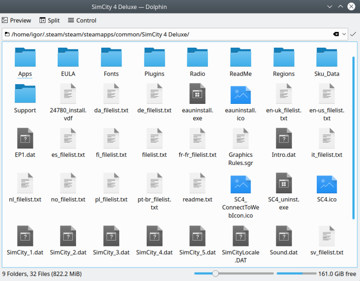360x281 pixels.
Task: Select the eauninstall.exe file icon
Action: click(198, 94)
